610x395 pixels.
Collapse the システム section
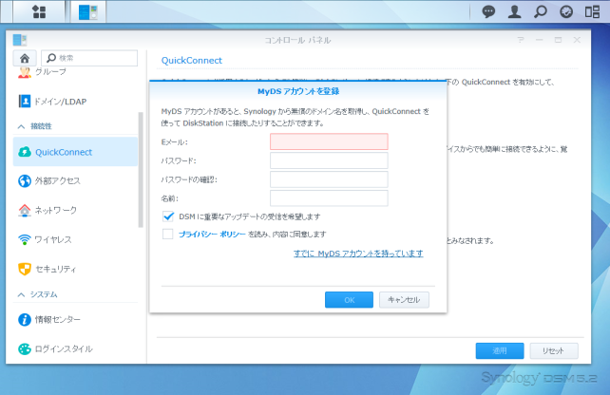coord(22,294)
